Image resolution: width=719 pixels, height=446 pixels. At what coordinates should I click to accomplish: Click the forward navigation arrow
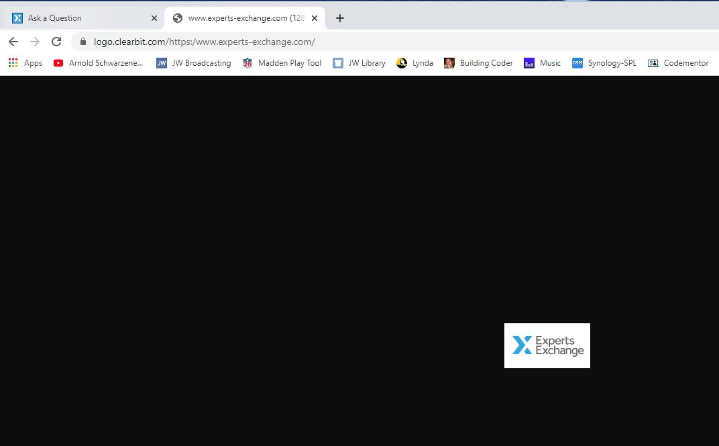(35, 41)
